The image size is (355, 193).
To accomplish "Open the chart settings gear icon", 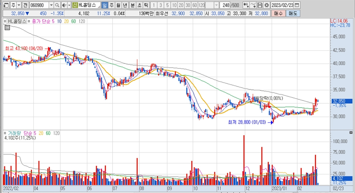I will [x=266, y=5].
